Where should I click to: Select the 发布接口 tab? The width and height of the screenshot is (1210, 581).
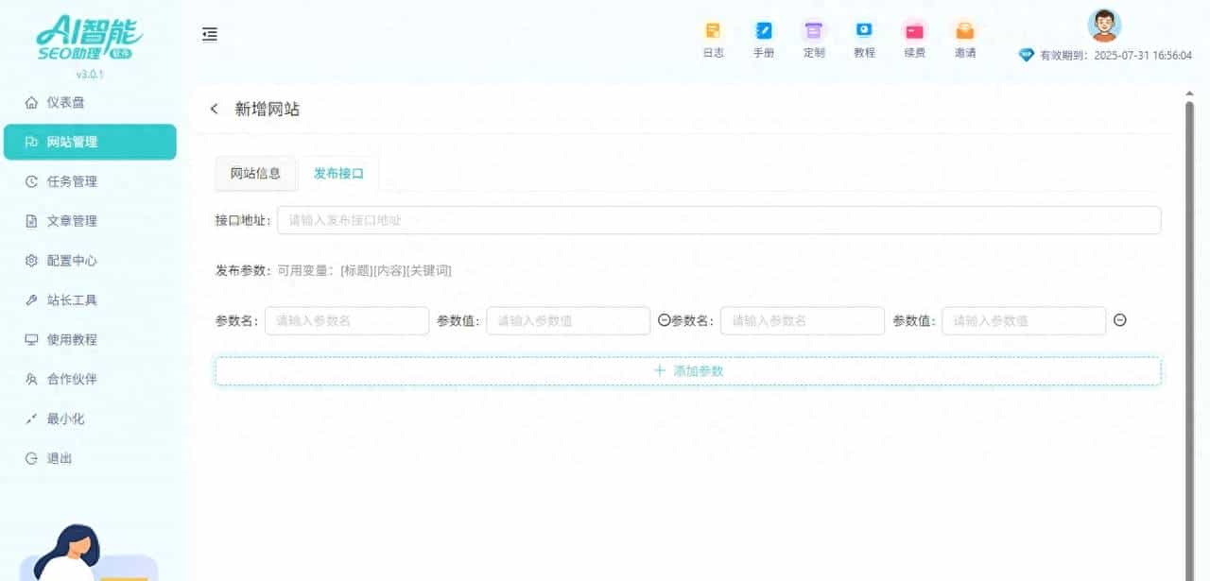pos(338,173)
